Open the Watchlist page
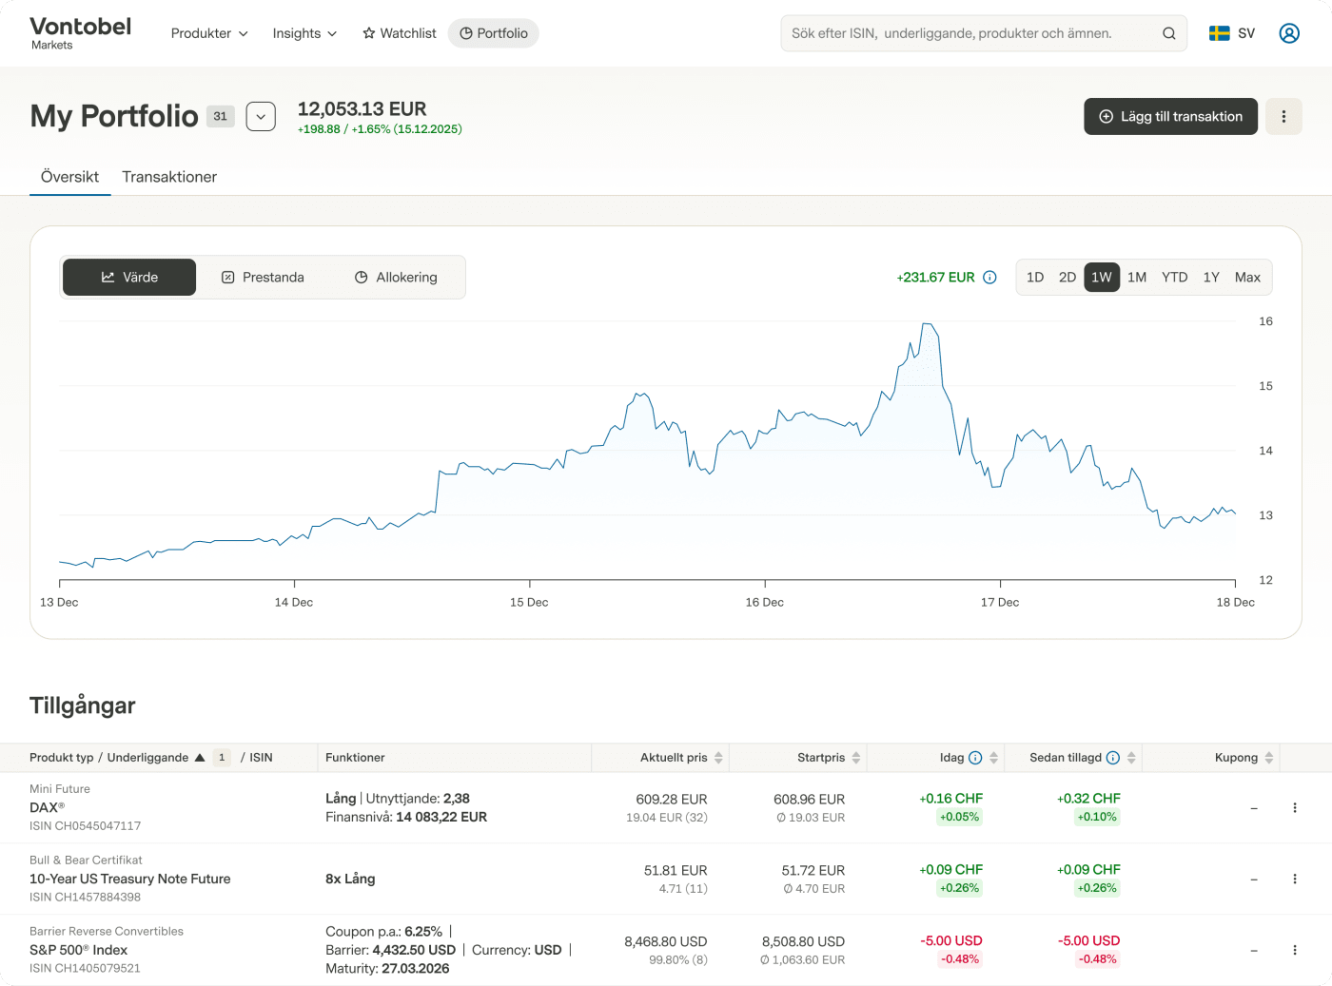 (399, 33)
